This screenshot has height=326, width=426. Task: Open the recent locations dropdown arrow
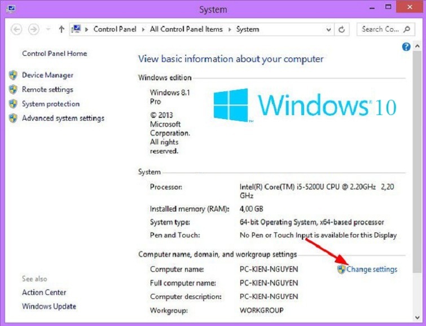coord(47,29)
